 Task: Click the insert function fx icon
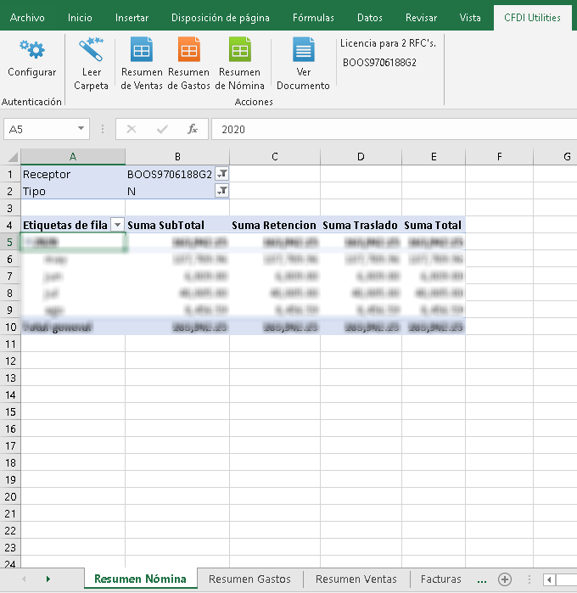coord(193,129)
